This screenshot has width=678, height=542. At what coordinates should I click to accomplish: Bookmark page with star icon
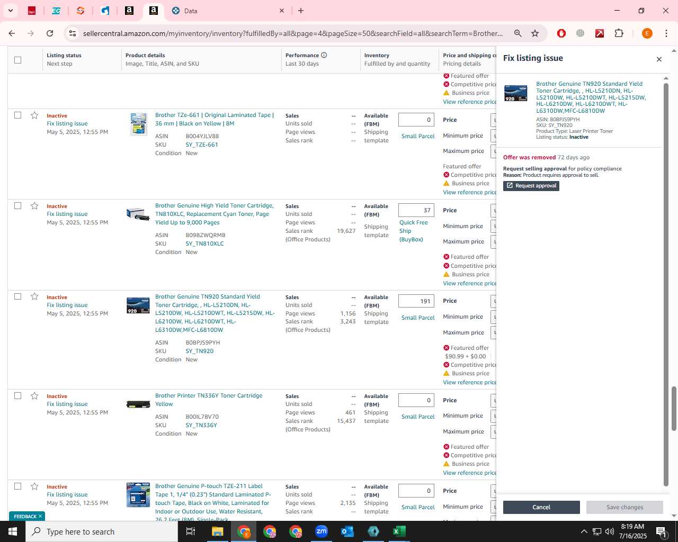coord(535,33)
